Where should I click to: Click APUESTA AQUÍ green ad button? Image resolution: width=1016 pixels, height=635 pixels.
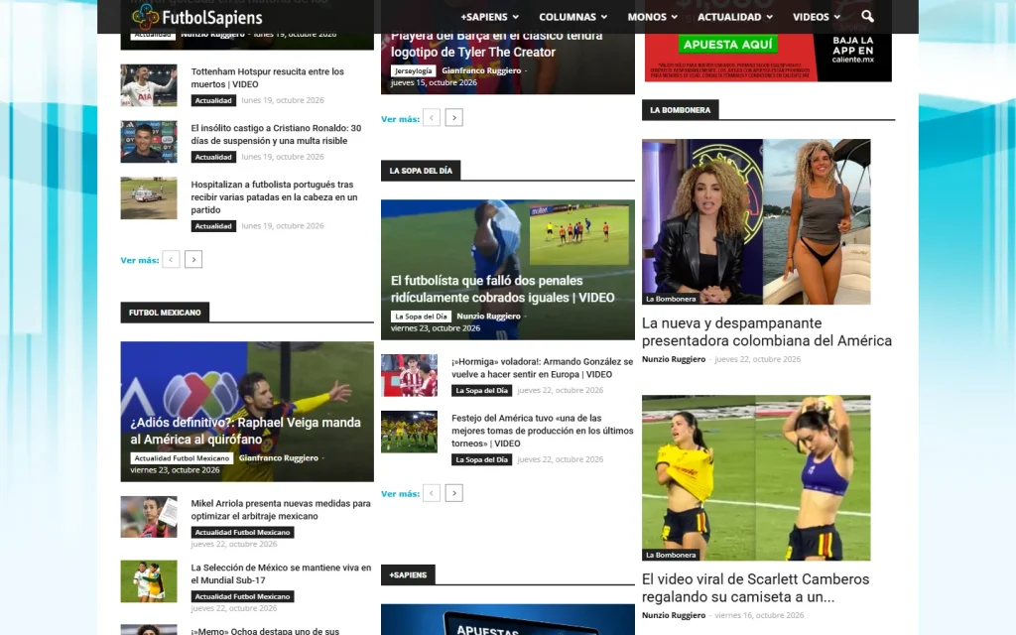(x=727, y=44)
